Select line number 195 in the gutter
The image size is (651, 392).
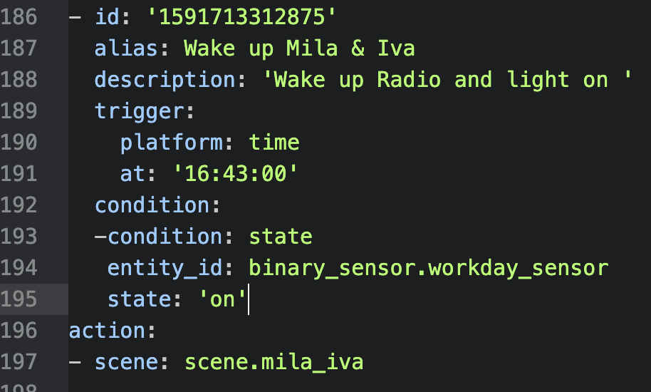(x=19, y=299)
